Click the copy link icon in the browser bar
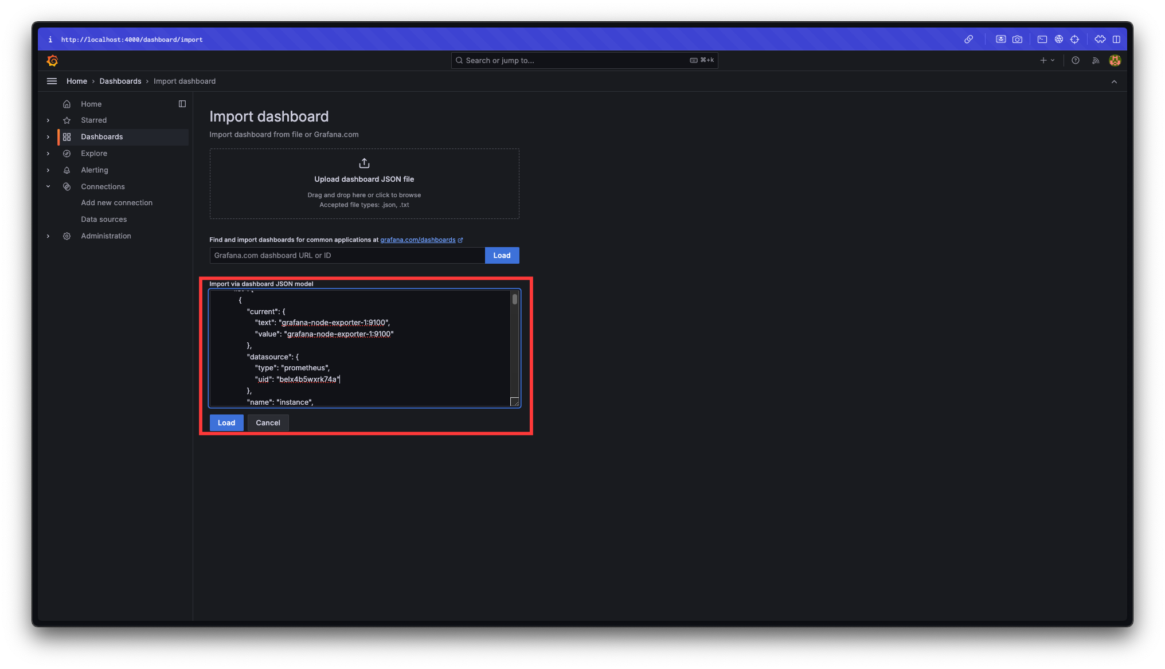The width and height of the screenshot is (1165, 669). [x=968, y=40]
